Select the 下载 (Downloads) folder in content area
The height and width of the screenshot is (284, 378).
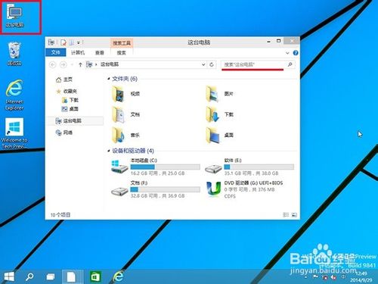(x=220, y=114)
